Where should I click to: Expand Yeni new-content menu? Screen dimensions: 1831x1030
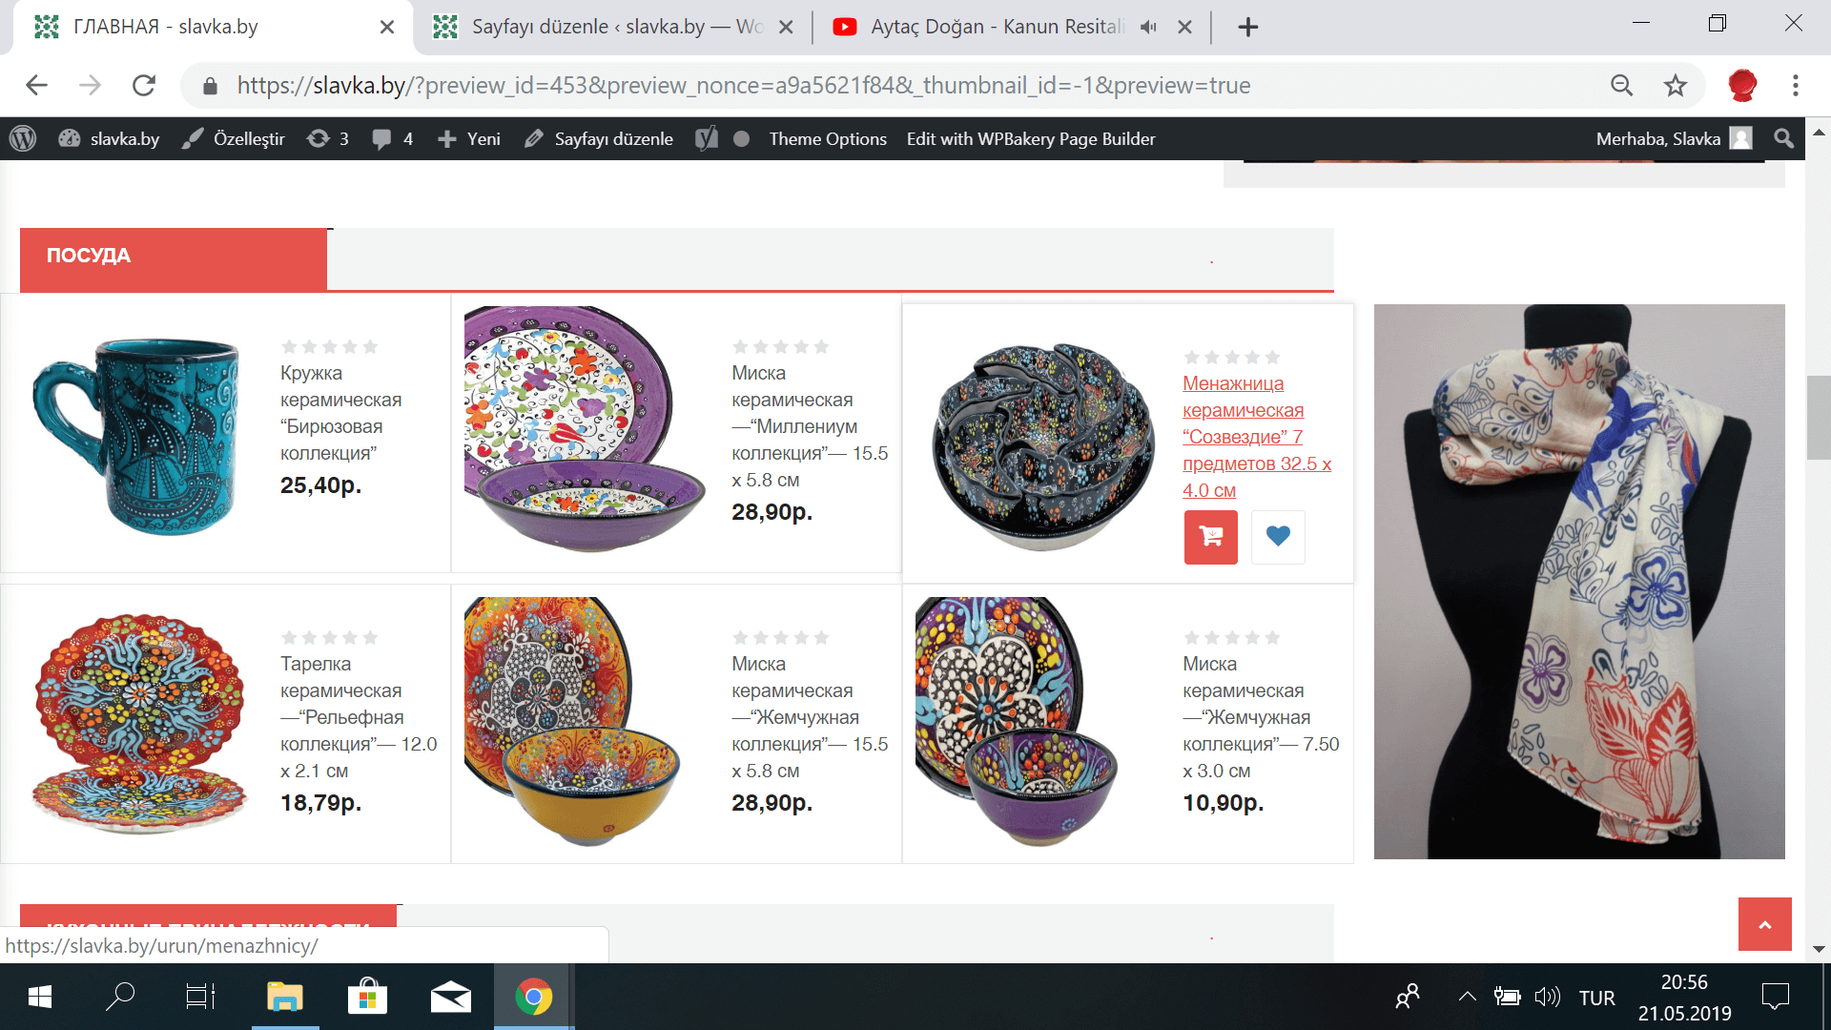tap(468, 139)
